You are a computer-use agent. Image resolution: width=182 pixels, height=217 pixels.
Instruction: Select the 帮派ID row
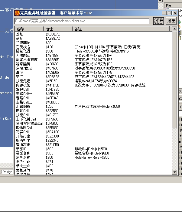coord(93,149)
